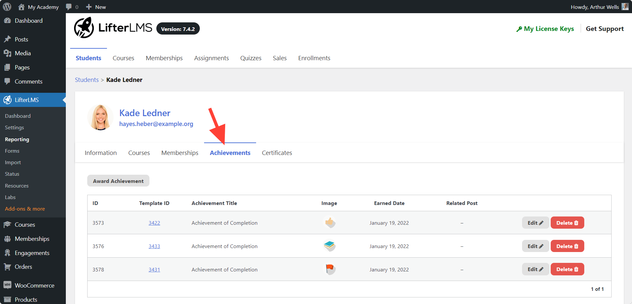This screenshot has height=304, width=632.
Task: Click the Memberships group icon
Action: 7,239
